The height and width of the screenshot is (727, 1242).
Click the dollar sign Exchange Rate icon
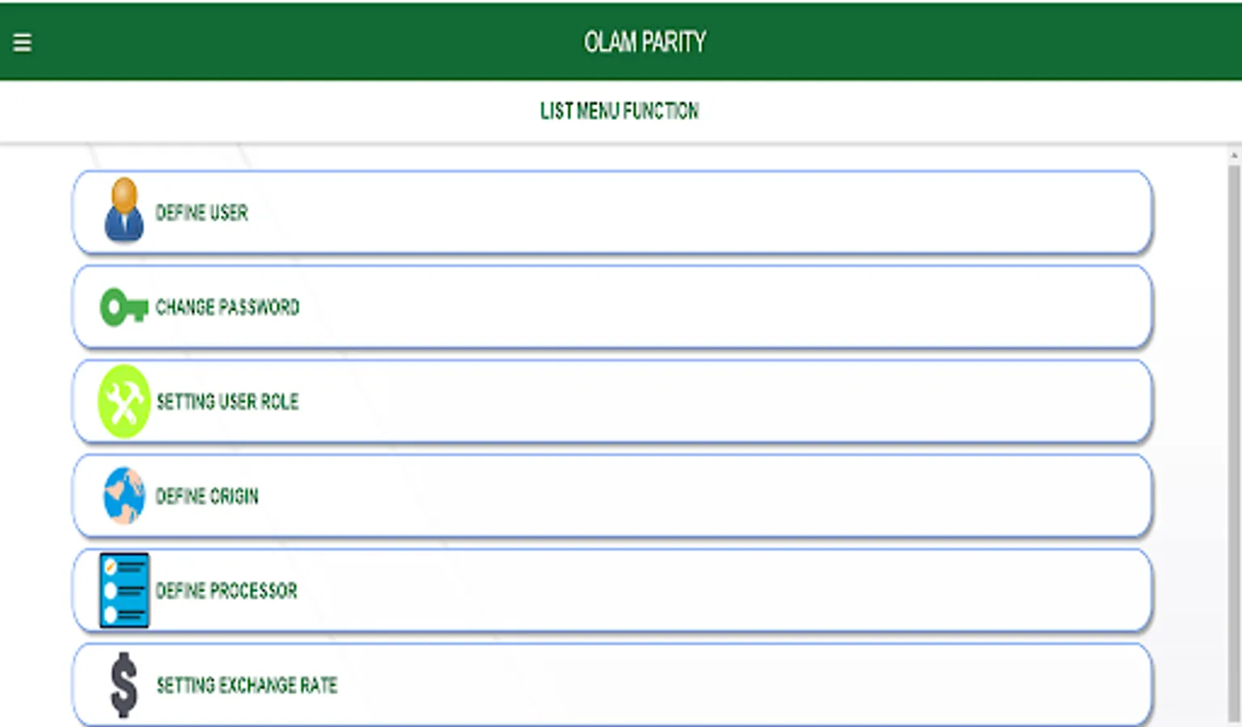pyautogui.click(x=124, y=685)
